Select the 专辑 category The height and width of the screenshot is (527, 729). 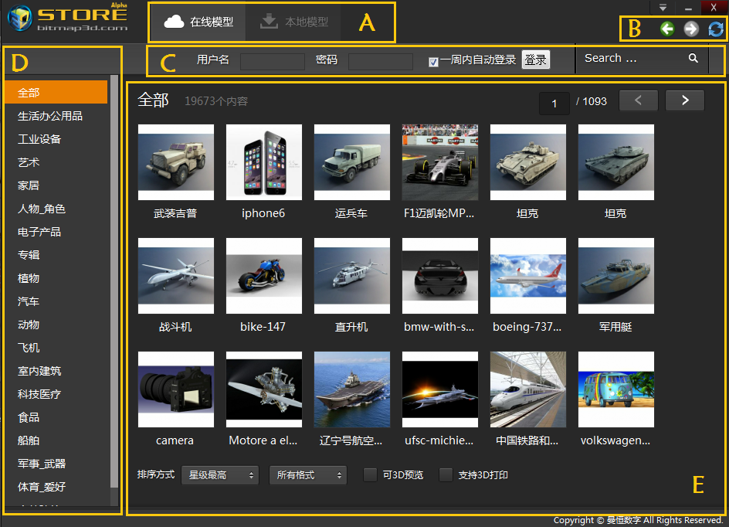(56, 255)
